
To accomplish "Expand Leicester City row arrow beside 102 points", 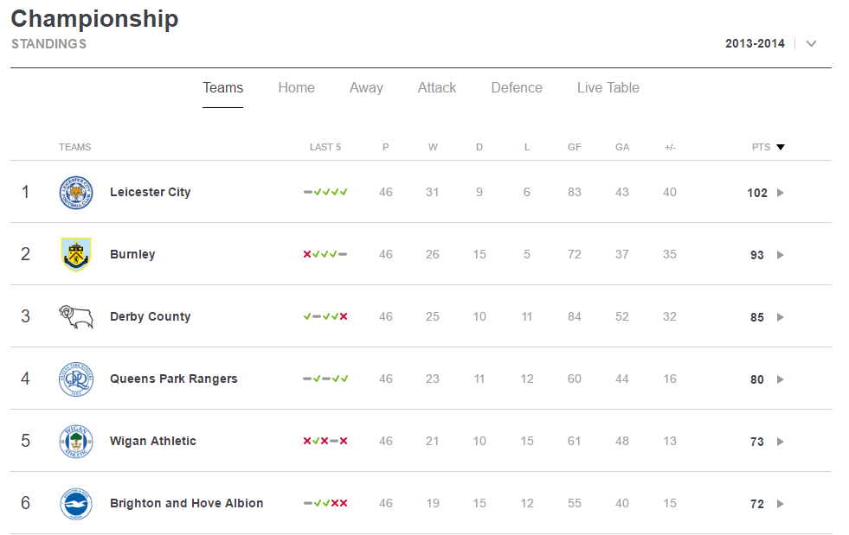I will 781,193.
